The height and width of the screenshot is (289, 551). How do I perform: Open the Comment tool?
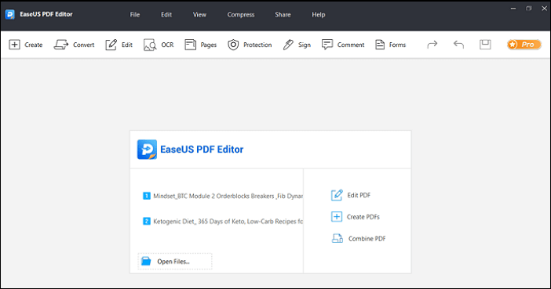[343, 45]
